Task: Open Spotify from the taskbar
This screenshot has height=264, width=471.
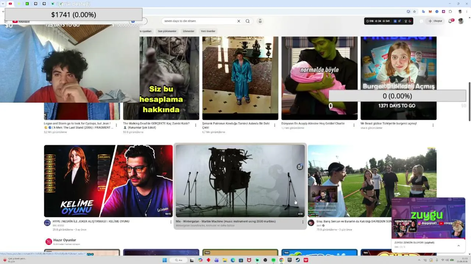Action: click(273, 260)
